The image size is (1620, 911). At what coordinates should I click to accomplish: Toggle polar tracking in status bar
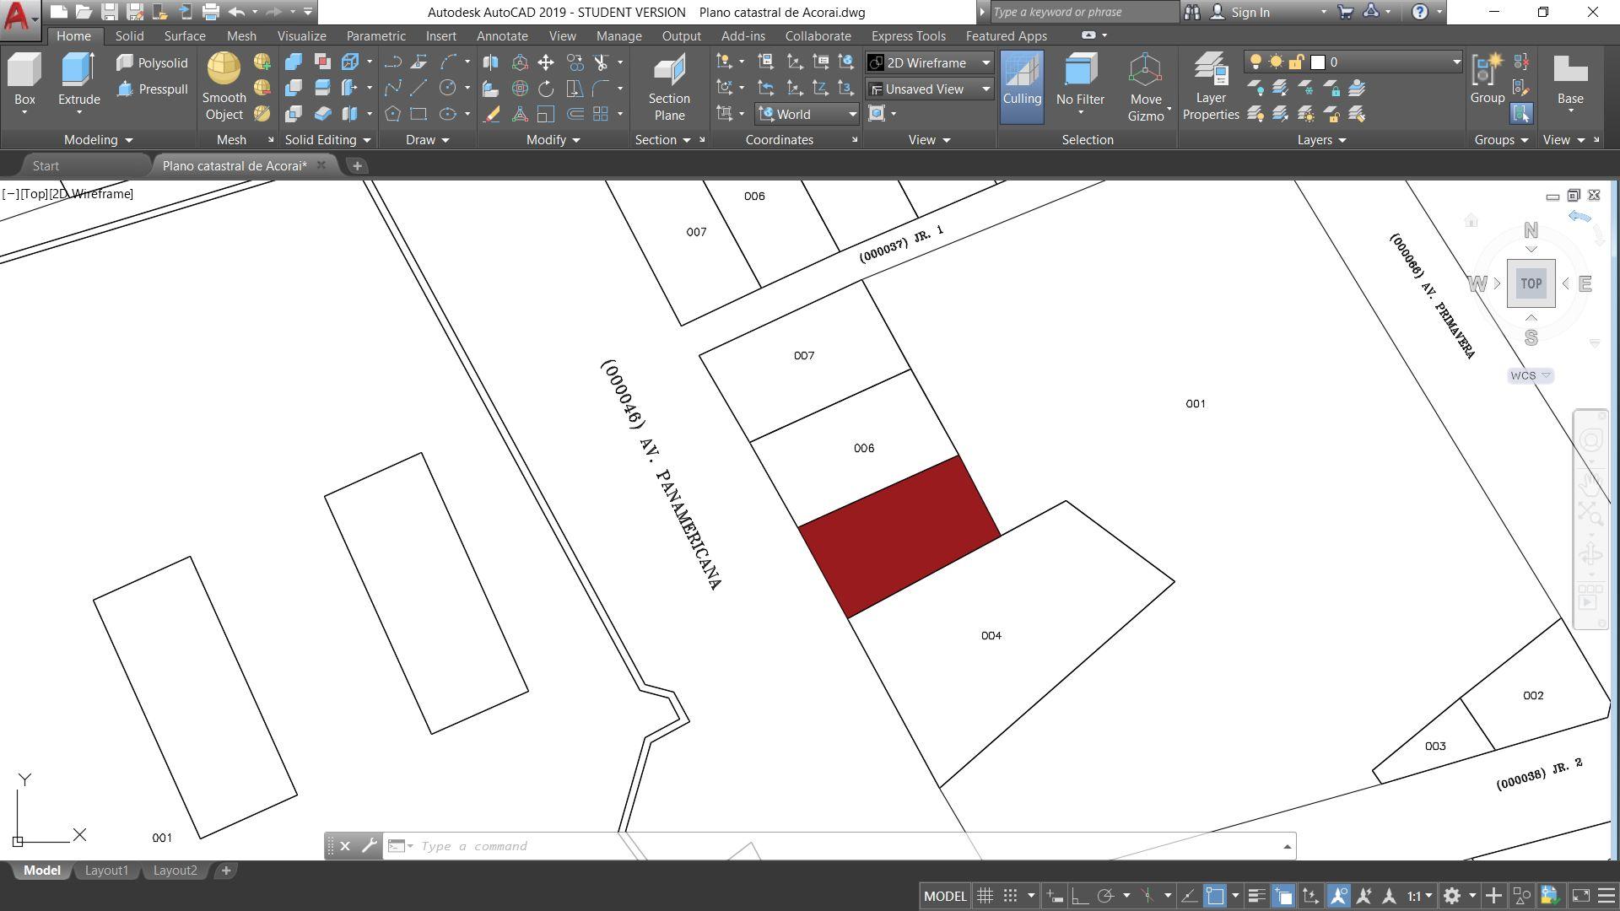tap(1105, 896)
